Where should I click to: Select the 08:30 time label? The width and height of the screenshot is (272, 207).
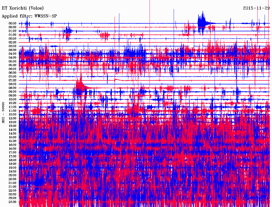(x=12, y=88)
